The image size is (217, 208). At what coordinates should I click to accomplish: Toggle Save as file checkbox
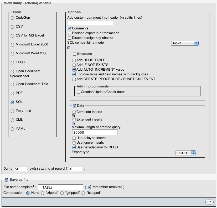(x=6, y=180)
